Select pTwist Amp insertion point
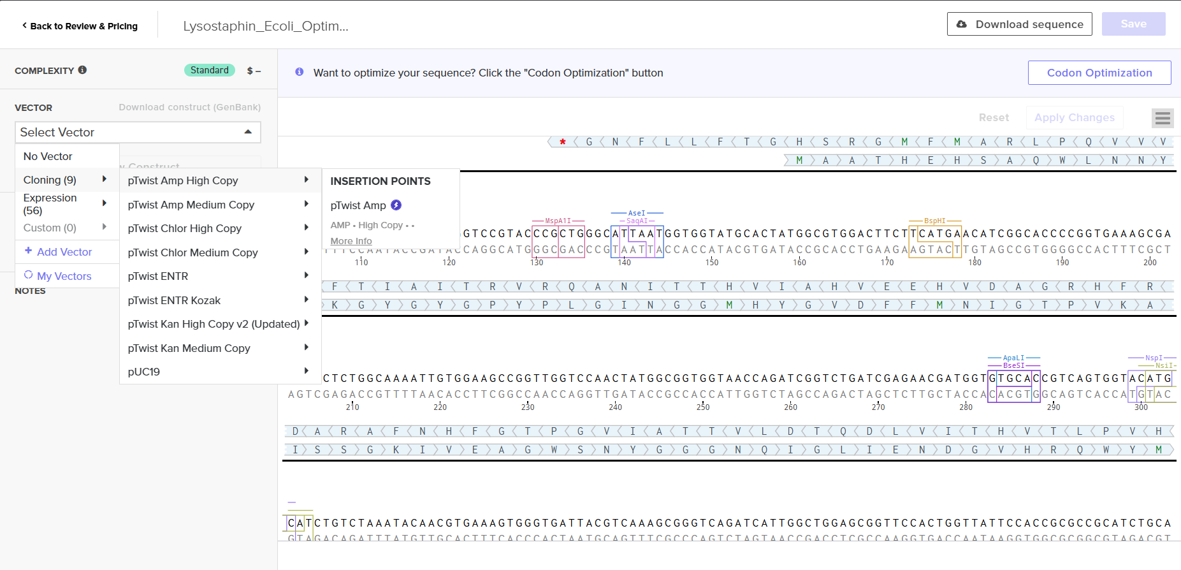The image size is (1181, 570). 358,205
